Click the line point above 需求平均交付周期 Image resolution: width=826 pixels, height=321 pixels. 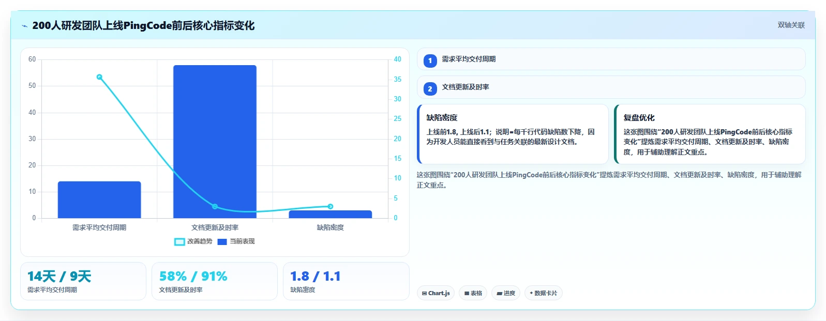click(x=99, y=77)
